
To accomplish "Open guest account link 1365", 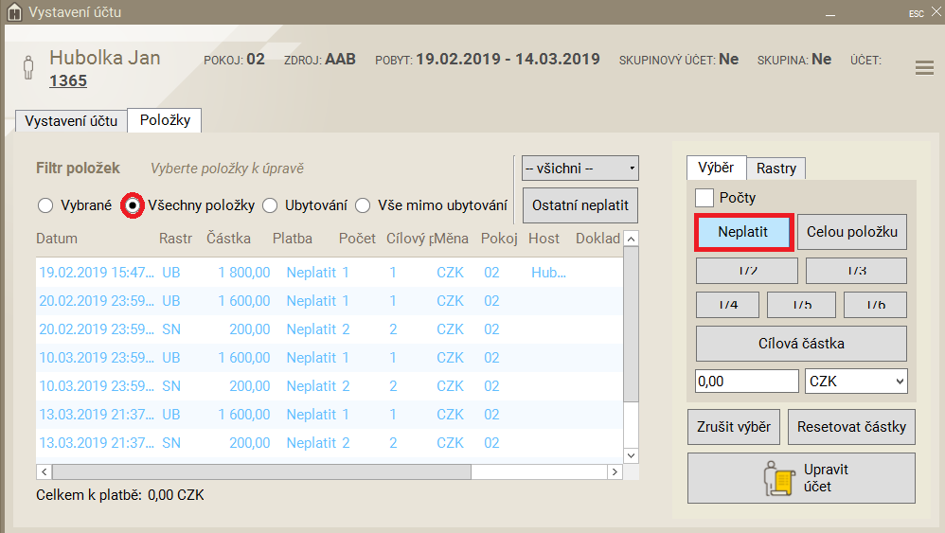I will pyautogui.click(x=68, y=81).
